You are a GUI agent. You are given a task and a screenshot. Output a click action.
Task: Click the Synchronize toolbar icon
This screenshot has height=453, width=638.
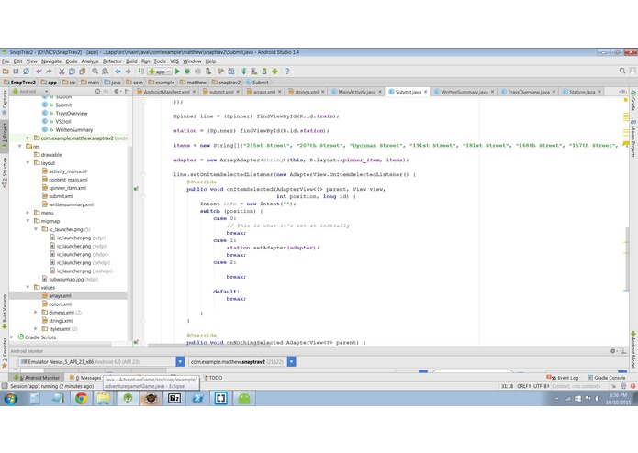[x=26, y=72]
